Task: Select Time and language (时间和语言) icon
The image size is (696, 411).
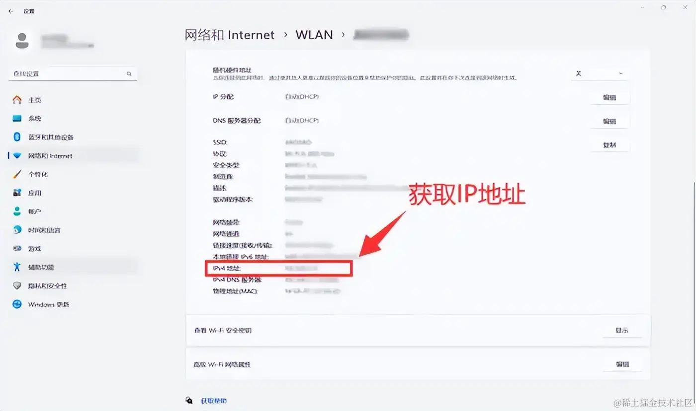Action: [17, 230]
